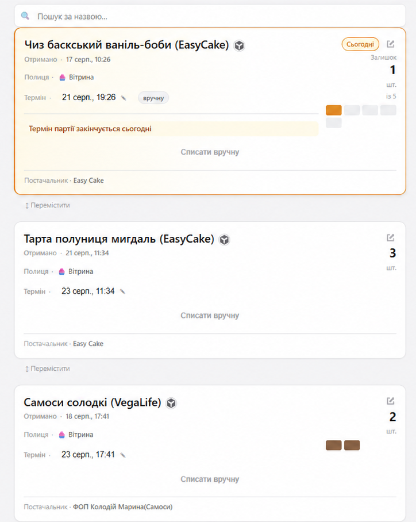Click first brown stock block on Самоси card

(x=334, y=446)
